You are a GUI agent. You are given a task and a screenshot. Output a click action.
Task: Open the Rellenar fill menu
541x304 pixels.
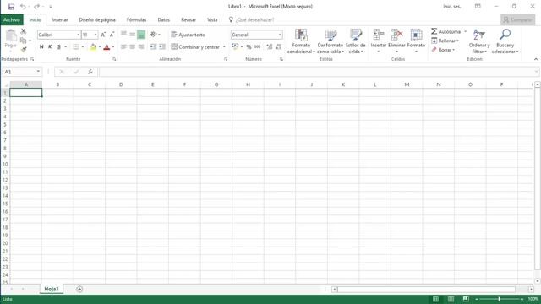tap(445, 41)
